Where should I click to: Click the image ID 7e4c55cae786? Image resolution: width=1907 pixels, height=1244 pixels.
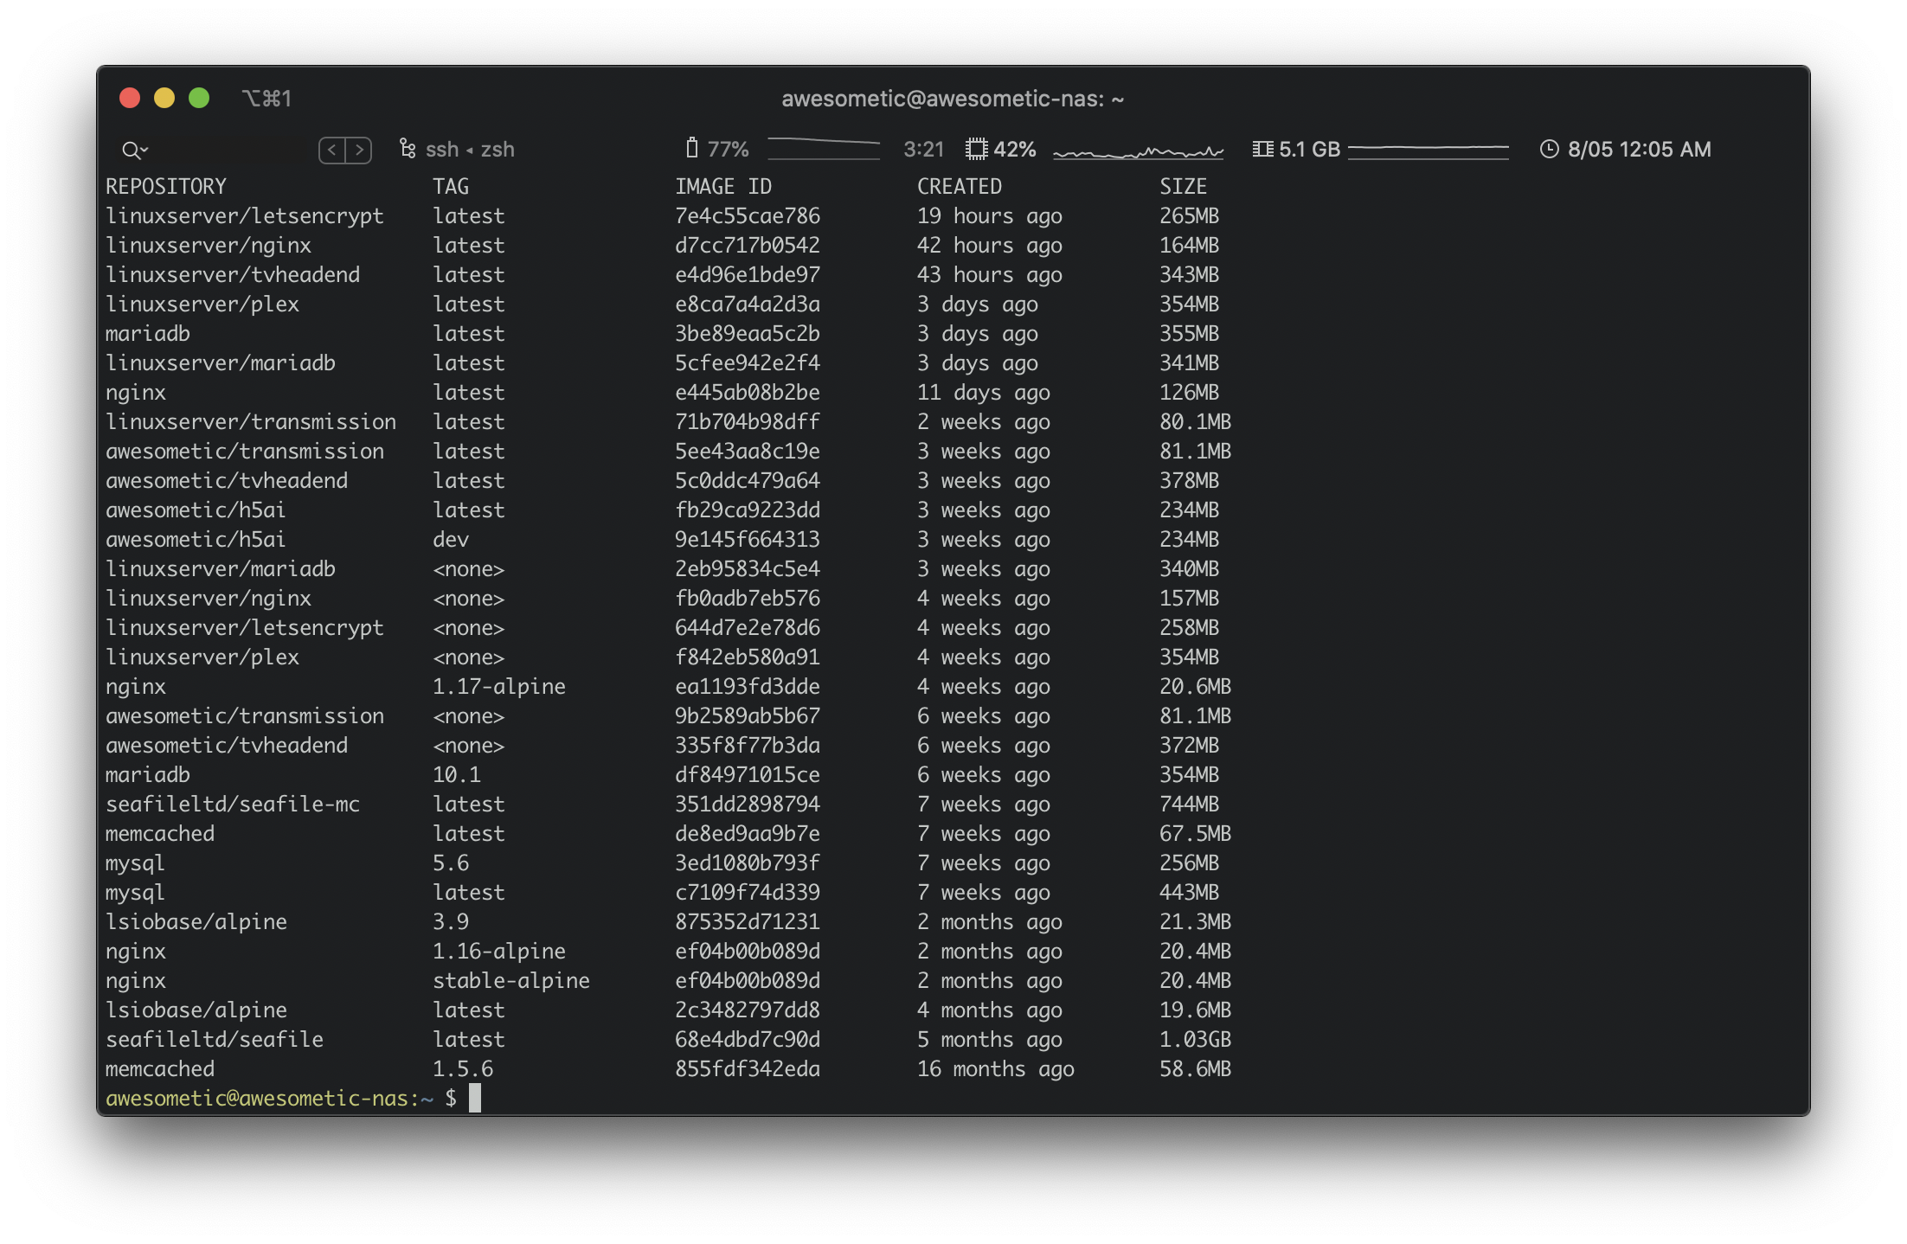point(747,216)
